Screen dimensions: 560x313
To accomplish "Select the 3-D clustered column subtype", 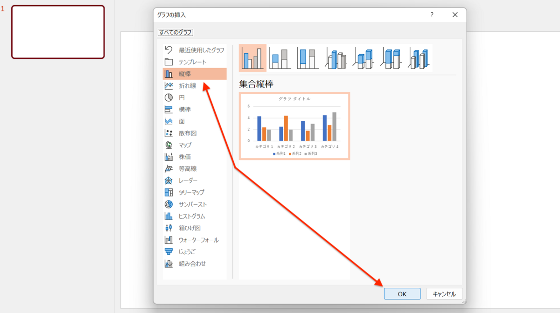I will point(336,58).
